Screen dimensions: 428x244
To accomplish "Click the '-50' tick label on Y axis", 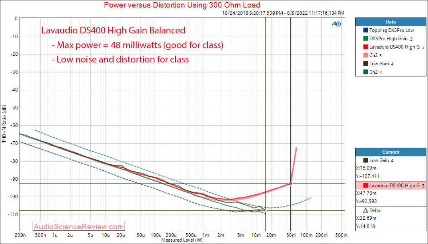I will 14,108.
